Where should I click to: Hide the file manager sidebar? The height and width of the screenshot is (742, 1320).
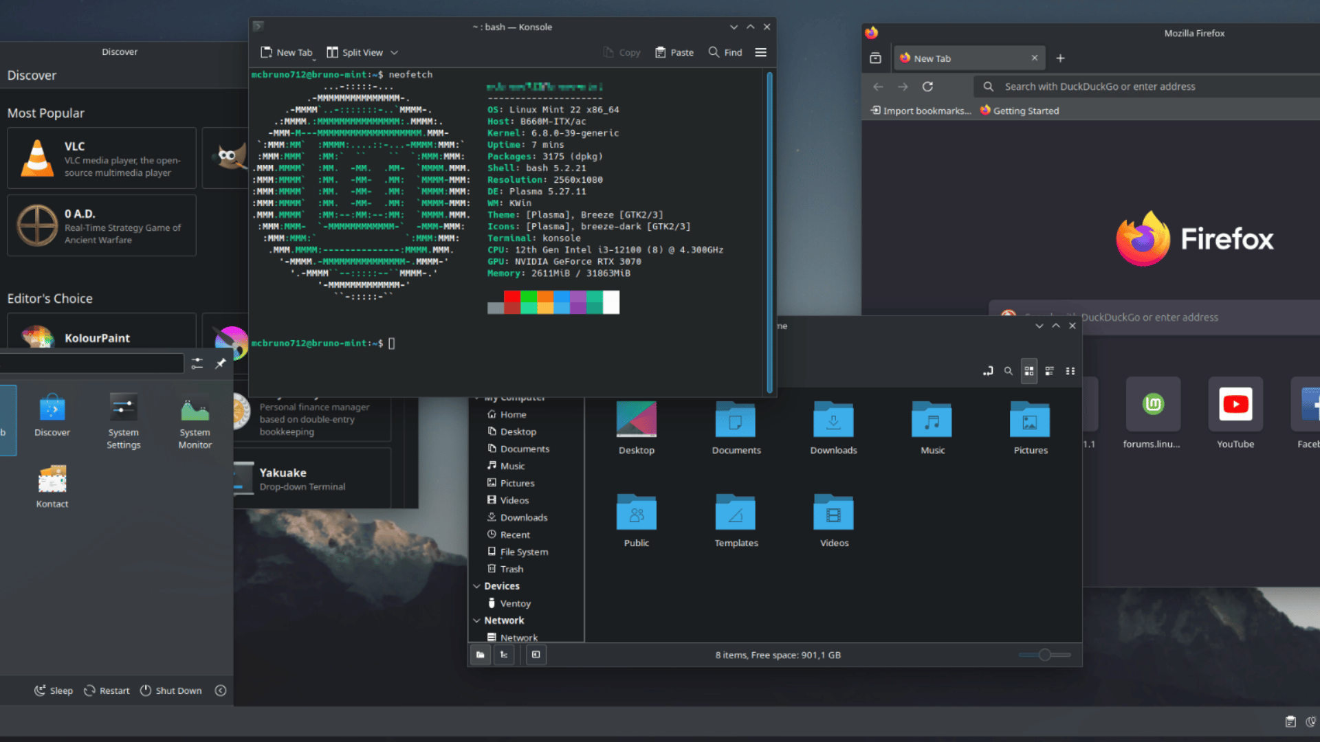536,655
